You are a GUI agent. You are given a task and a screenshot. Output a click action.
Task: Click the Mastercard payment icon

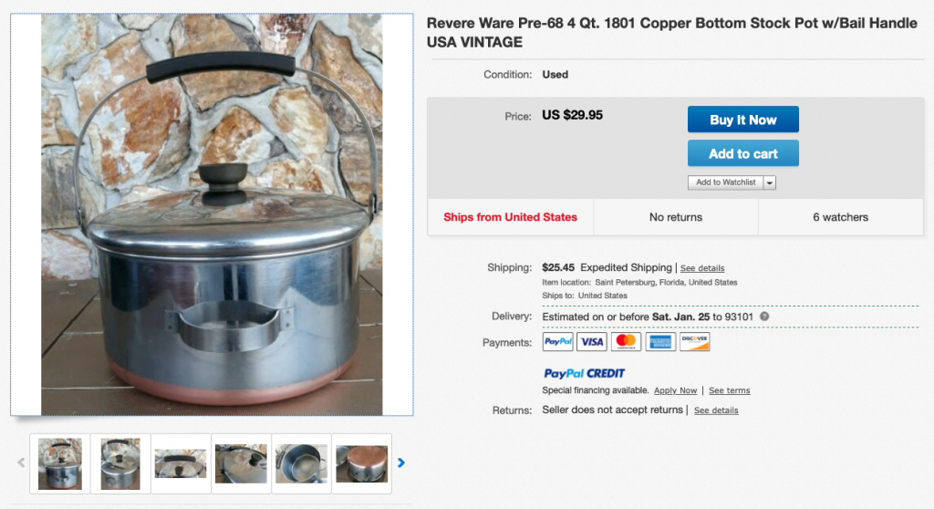click(x=626, y=341)
